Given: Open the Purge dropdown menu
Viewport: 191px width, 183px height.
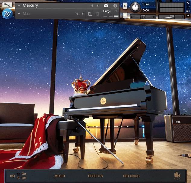Looking at the screenshot, I should tap(116, 11).
